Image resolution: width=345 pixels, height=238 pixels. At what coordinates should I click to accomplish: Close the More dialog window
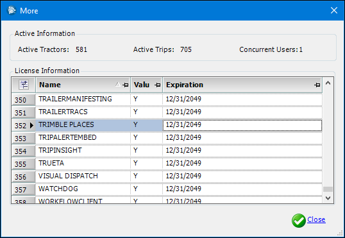point(334,10)
